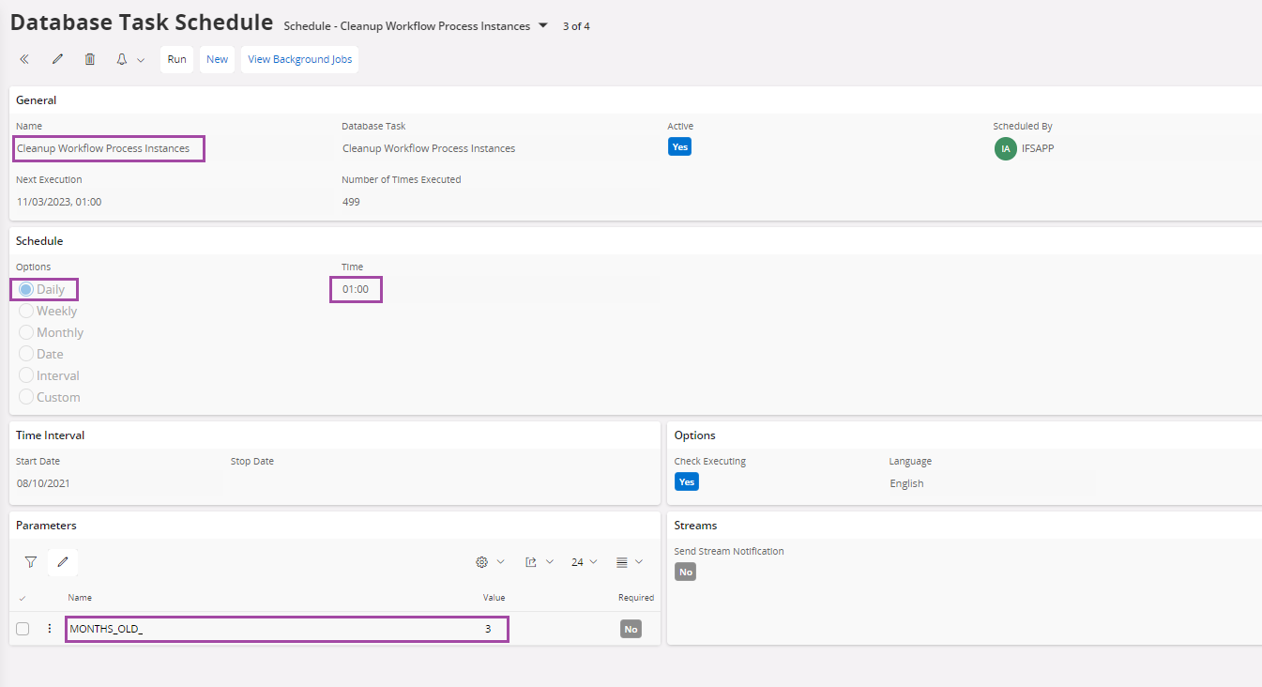Image resolution: width=1262 pixels, height=687 pixels.
Task: Click the Parameters export icon
Action: tap(531, 562)
